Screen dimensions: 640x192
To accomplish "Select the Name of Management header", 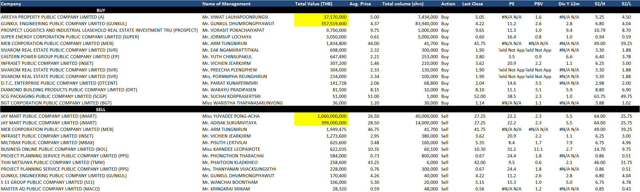I will pos(226,4).
